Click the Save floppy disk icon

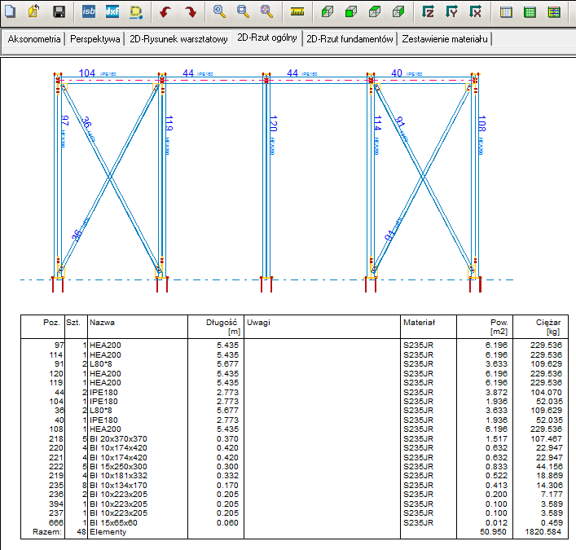point(59,12)
